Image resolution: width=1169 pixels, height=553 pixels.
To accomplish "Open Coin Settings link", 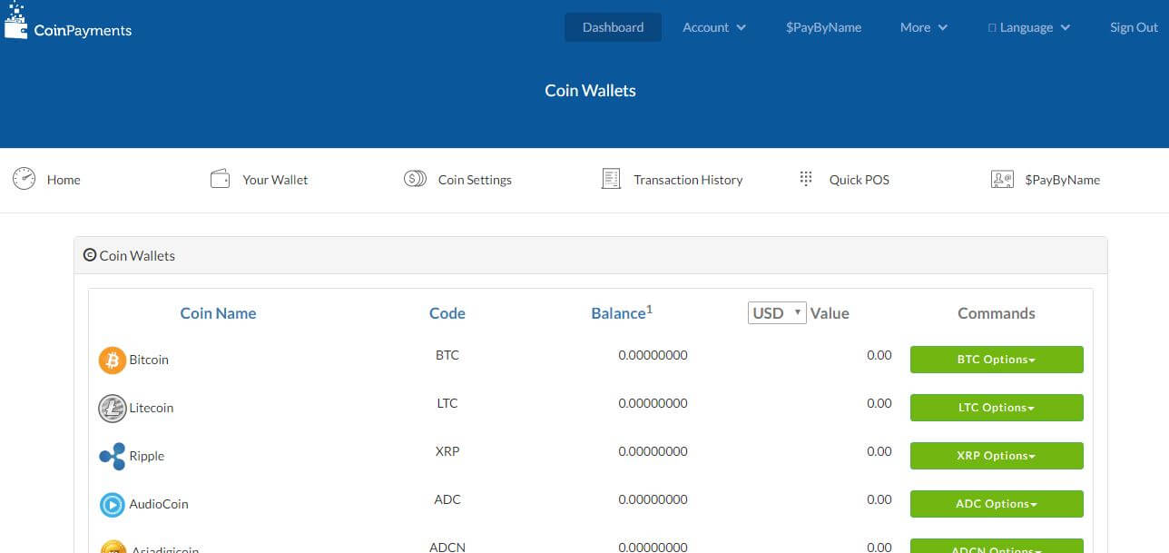I will [x=475, y=180].
